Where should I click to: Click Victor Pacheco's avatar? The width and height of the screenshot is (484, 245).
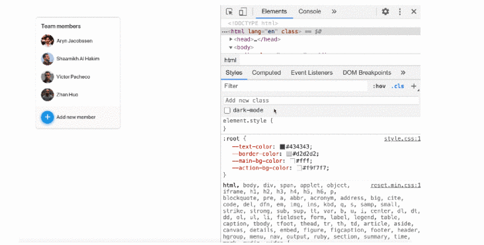point(47,77)
